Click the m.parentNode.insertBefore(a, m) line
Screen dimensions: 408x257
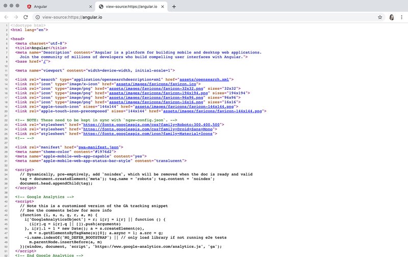click(x=66, y=242)
